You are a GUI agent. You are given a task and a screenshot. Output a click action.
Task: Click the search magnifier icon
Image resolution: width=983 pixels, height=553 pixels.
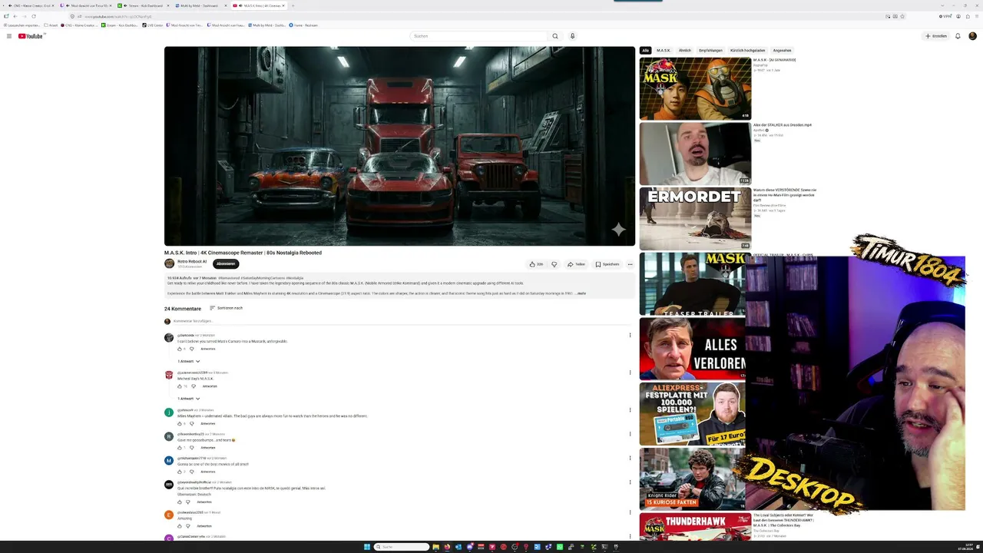pyautogui.click(x=554, y=36)
